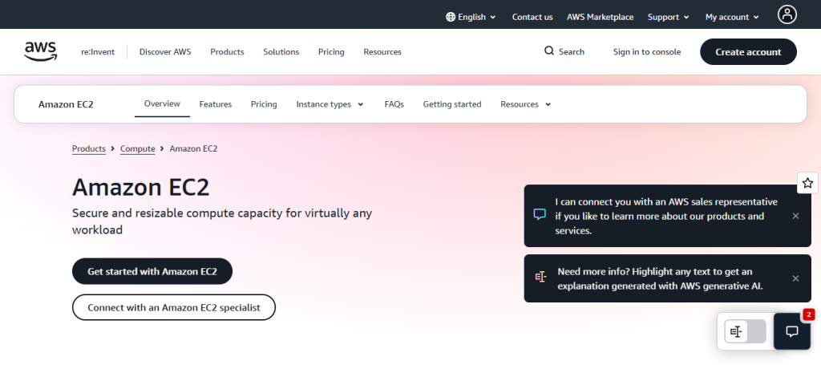Expand the Instance types dropdown
The width and height of the screenshot is (821, 365).
[x=330, y=104]
